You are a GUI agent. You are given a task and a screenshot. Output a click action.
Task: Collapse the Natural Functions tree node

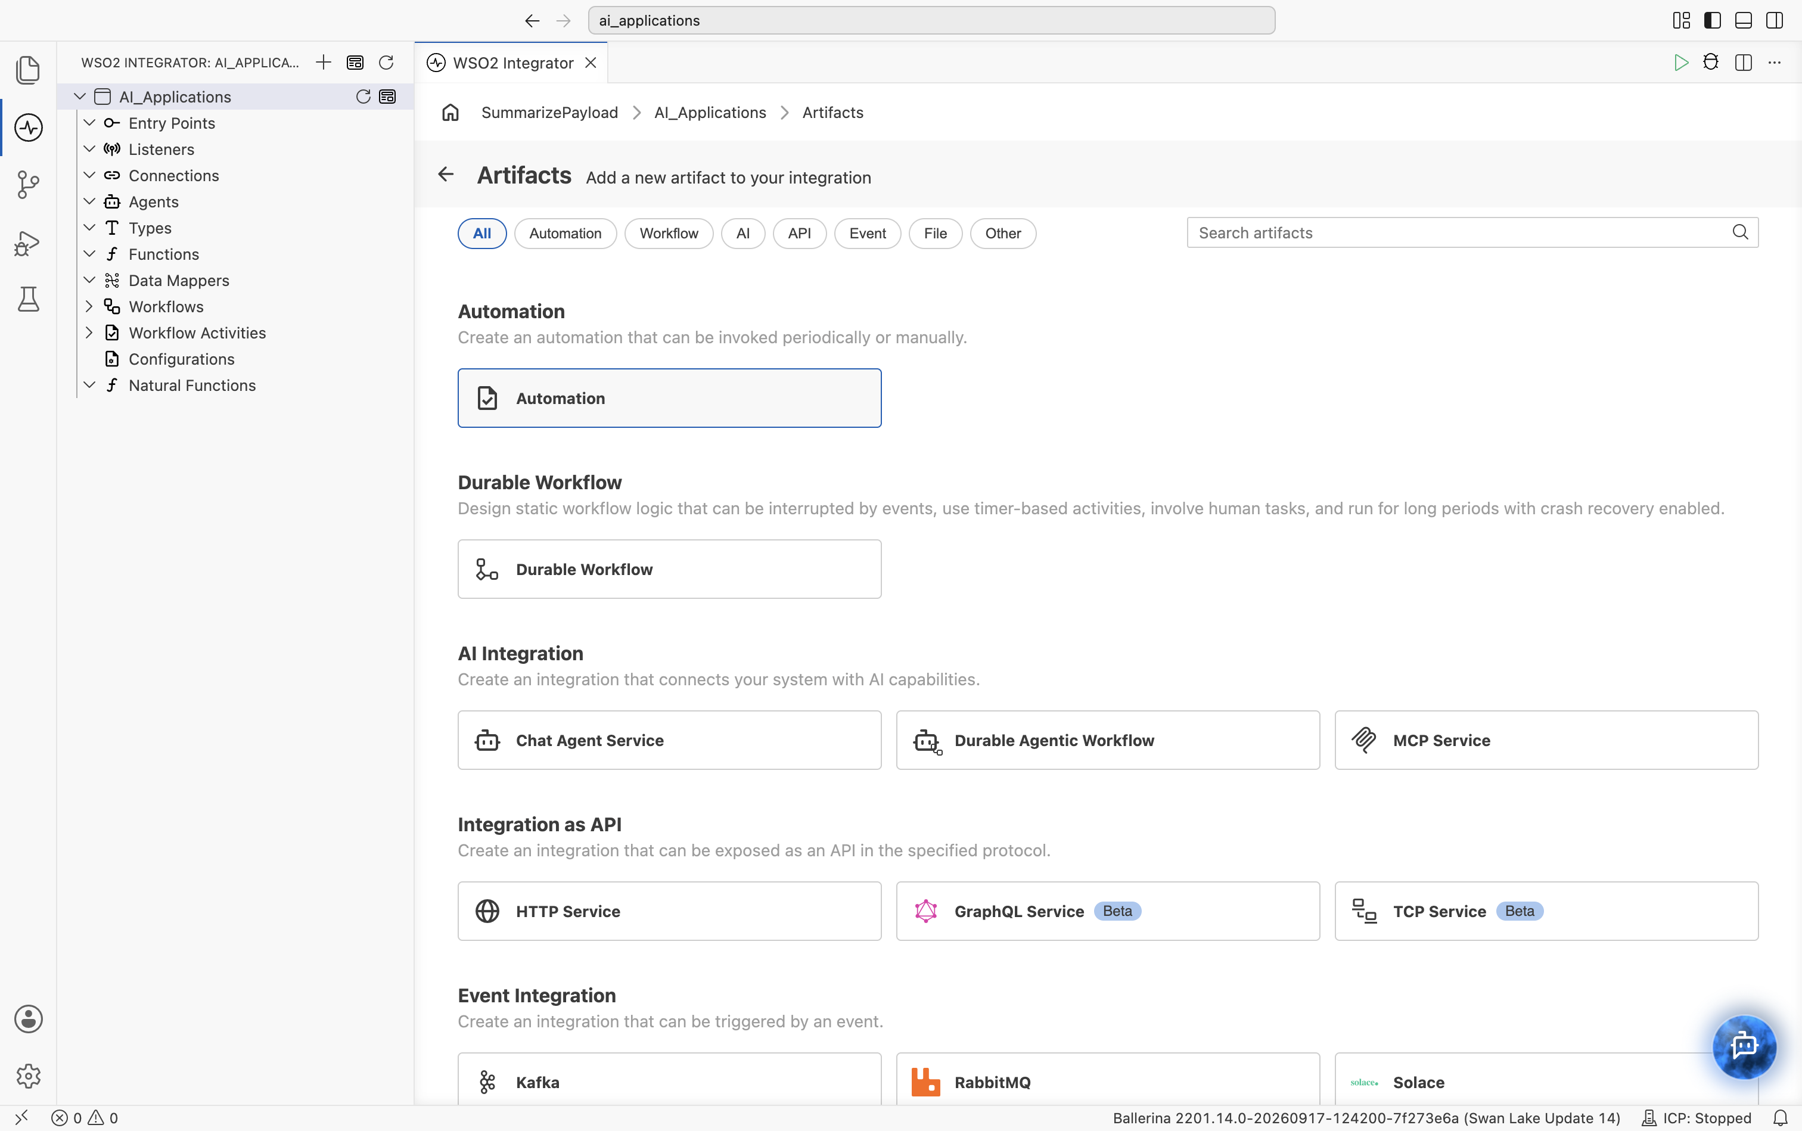89,384
